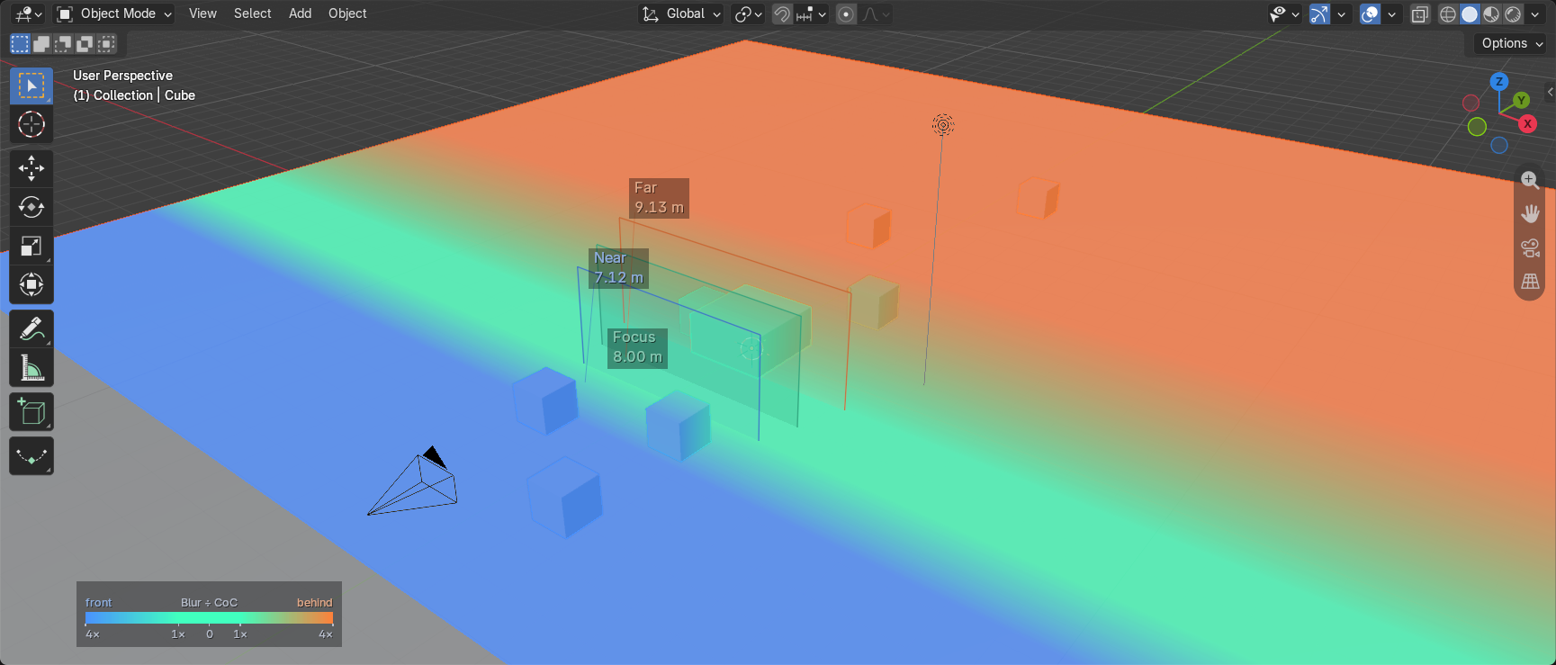
Task: Select the Move tool
Action: pos(31,168)
